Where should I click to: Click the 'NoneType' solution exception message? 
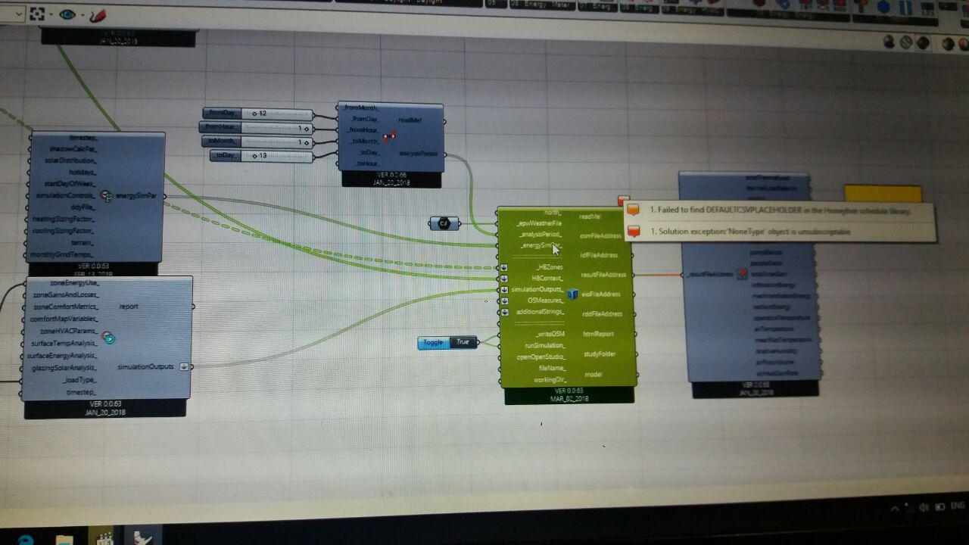(749, 231)
